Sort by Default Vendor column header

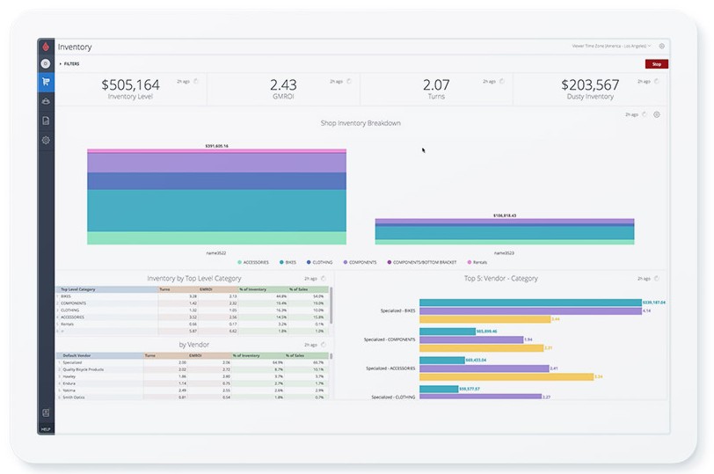point(99,355)
